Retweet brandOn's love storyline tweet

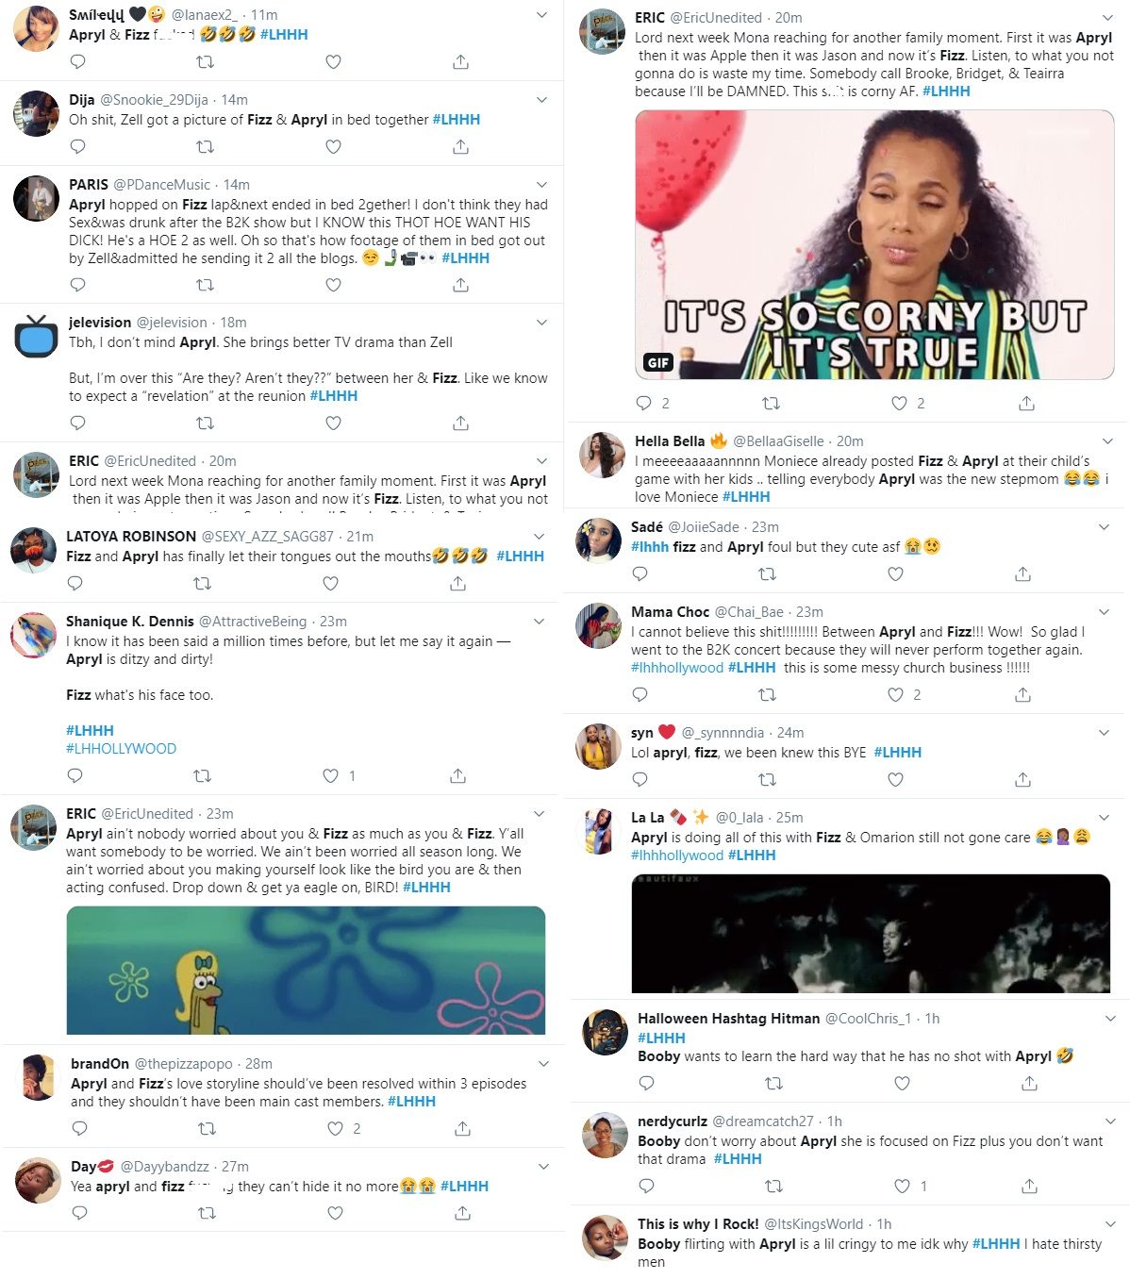(207, 1129)
